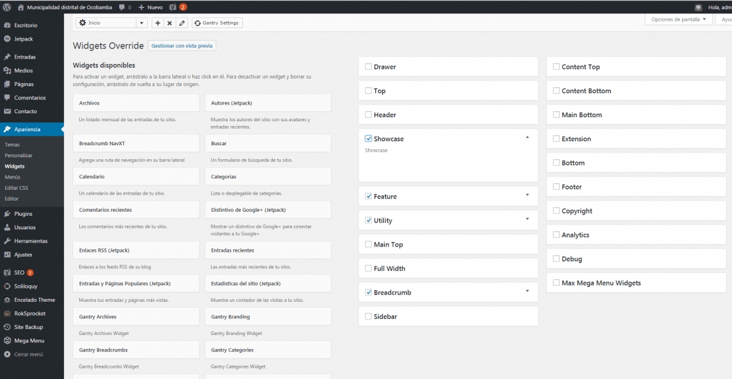
Task: Click the X delete override icon
Action: coord(170,23)
